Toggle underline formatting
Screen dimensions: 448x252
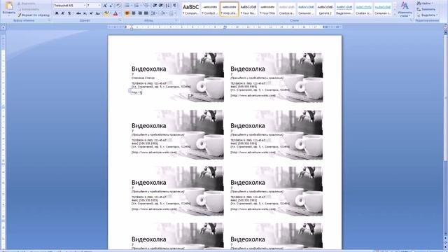click(x=69, y=13)
